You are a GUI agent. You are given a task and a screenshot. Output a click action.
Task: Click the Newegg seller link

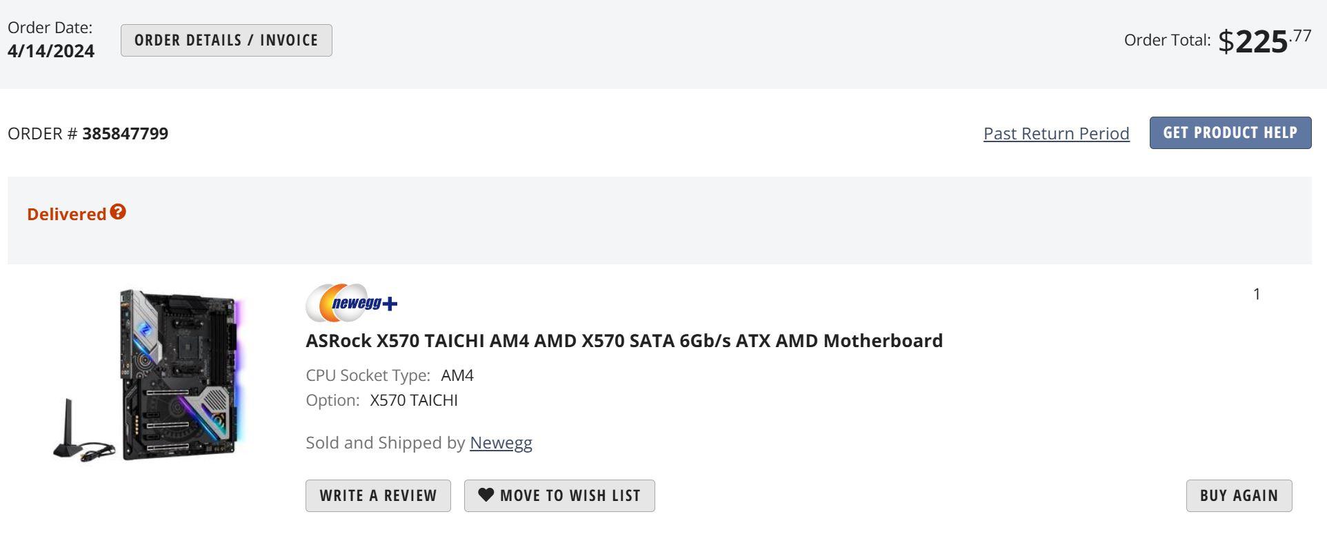500,442
